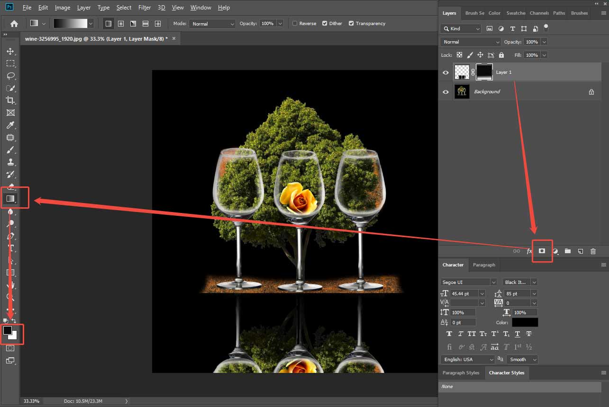The height and width of the screenshot is (407, 609).
Task: Select the Horizontal Type tool
Action: point(10,248)
